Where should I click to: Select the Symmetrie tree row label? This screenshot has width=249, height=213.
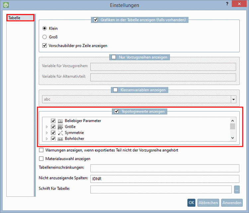pyautogui.click(x=74, y=132)
